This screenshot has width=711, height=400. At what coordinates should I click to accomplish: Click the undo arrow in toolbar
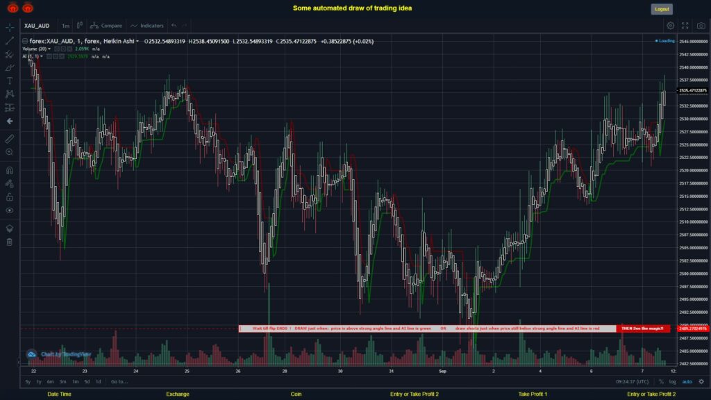click(174, 26)
